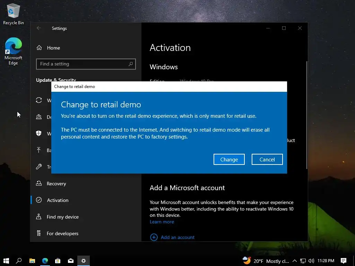Screen dimensions: 355x266
Task: Open the Recycle Bin desktop icon
Action: tap(14, 14)
